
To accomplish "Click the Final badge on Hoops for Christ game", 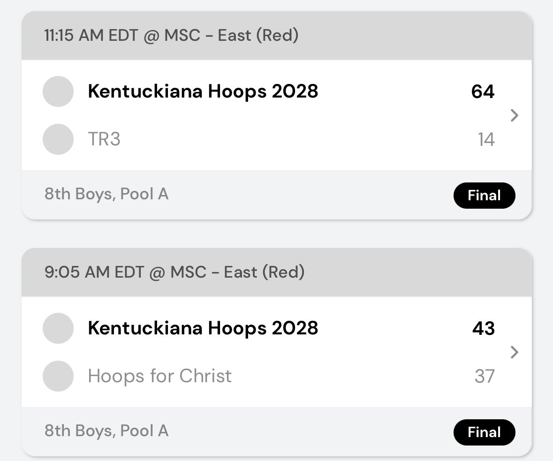I will coord(484,432).
